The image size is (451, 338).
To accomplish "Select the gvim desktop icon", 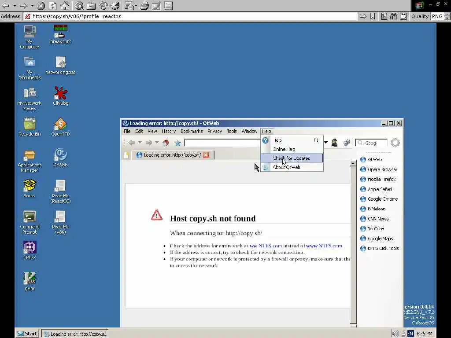I will coord(30,281).
